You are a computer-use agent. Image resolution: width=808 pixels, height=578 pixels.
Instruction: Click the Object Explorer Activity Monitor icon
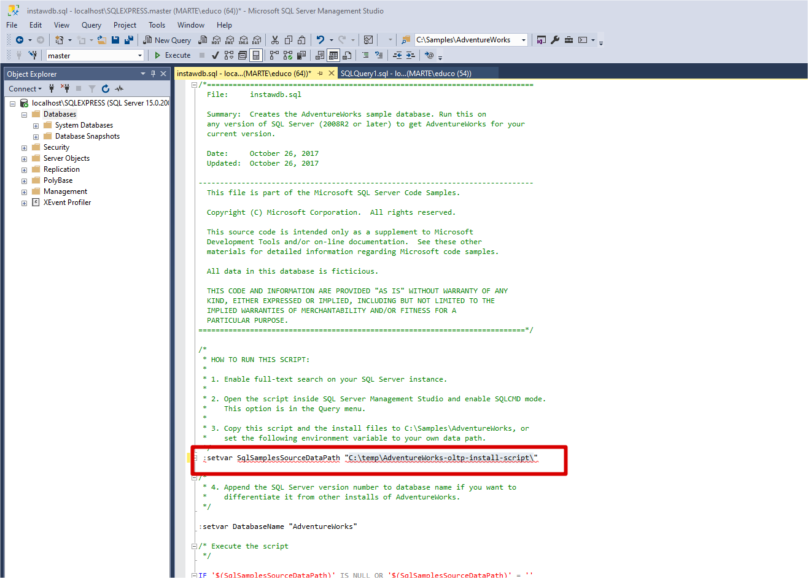point(119,89)
